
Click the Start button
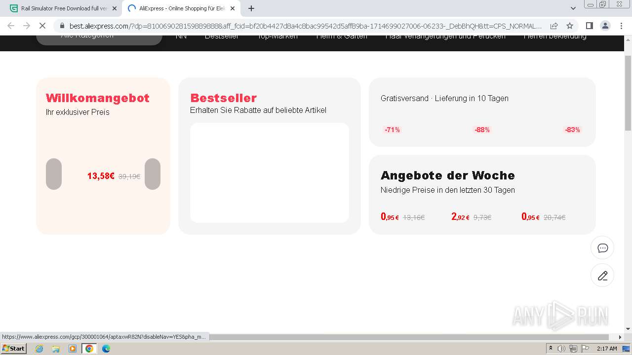(x=14, y=349)
